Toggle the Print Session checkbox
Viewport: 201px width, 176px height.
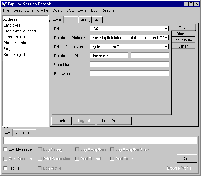[5, 159]
